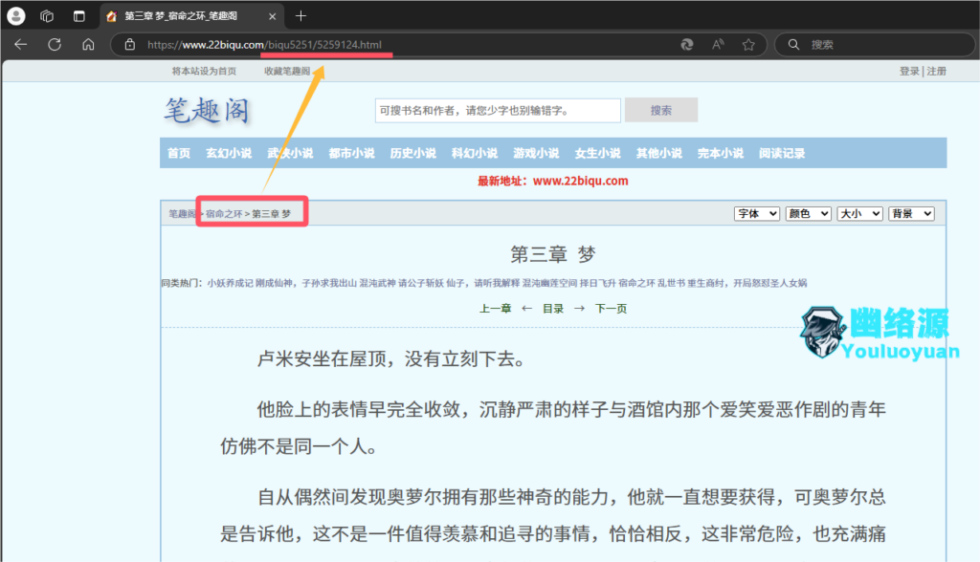Refresh the current page
This screenshot has height=562, width=980.
tap(55, 44)
